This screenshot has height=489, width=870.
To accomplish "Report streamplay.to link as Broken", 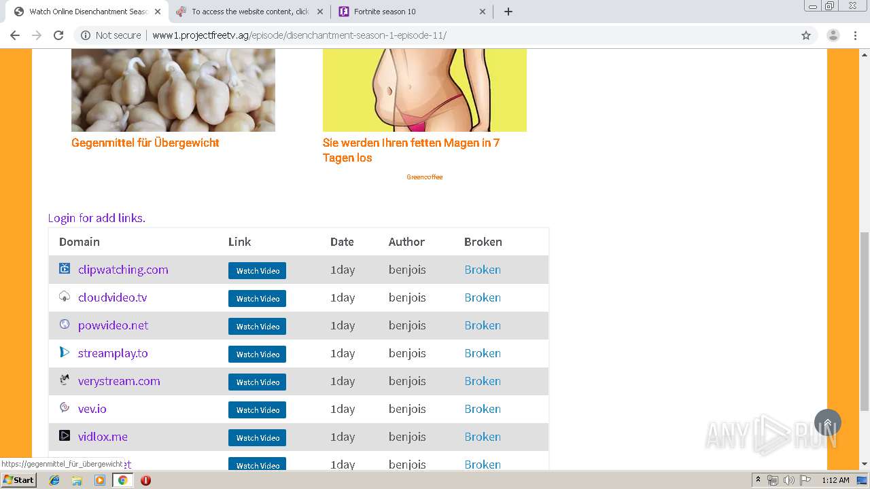I will 483,353.
